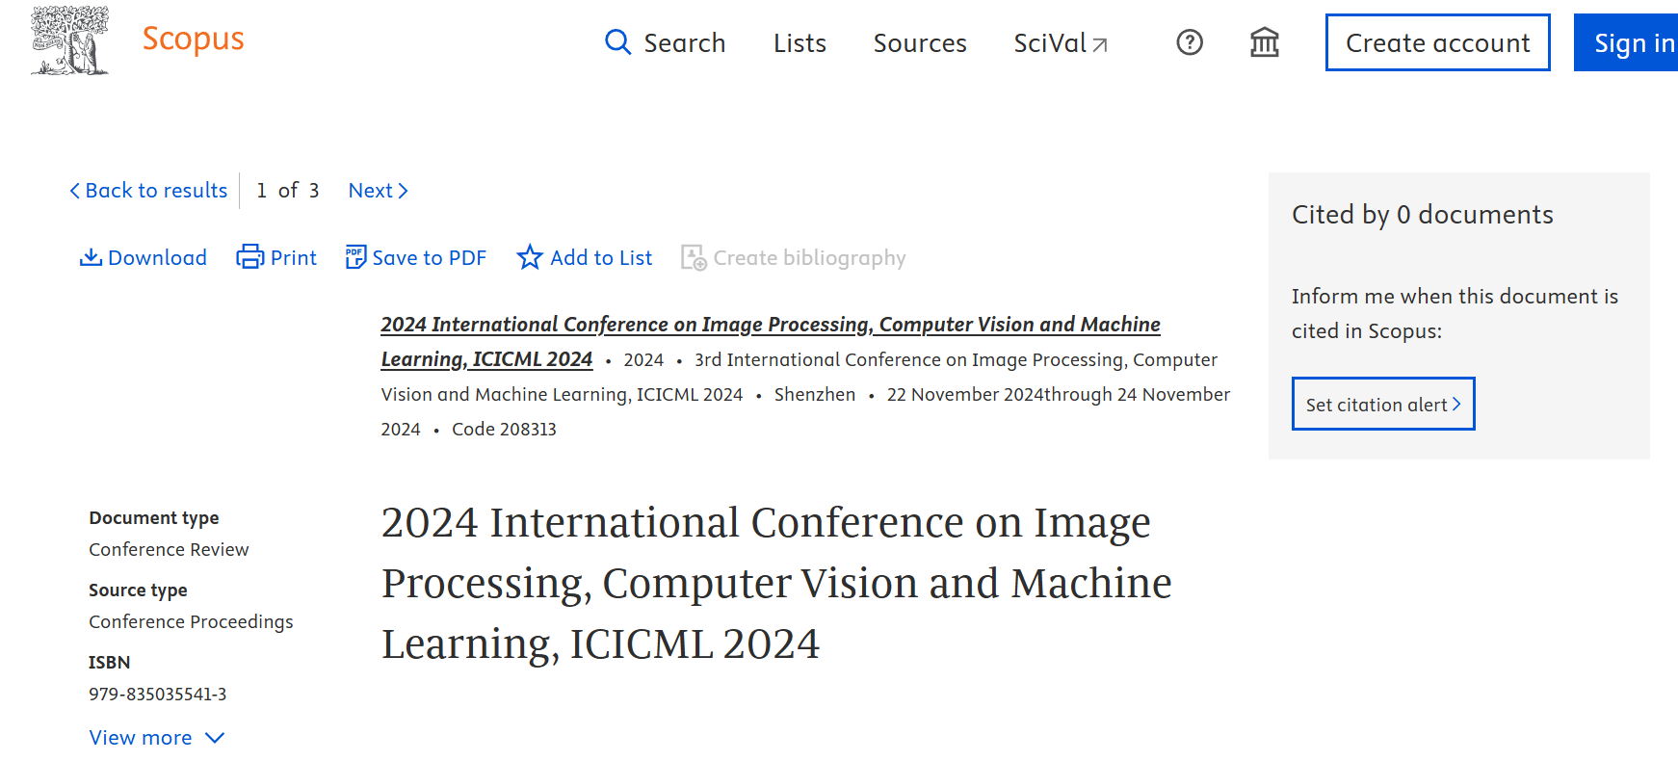1678x761 pixels.
Task: Click the Create bibliography icon
Action: pos(694,257)
